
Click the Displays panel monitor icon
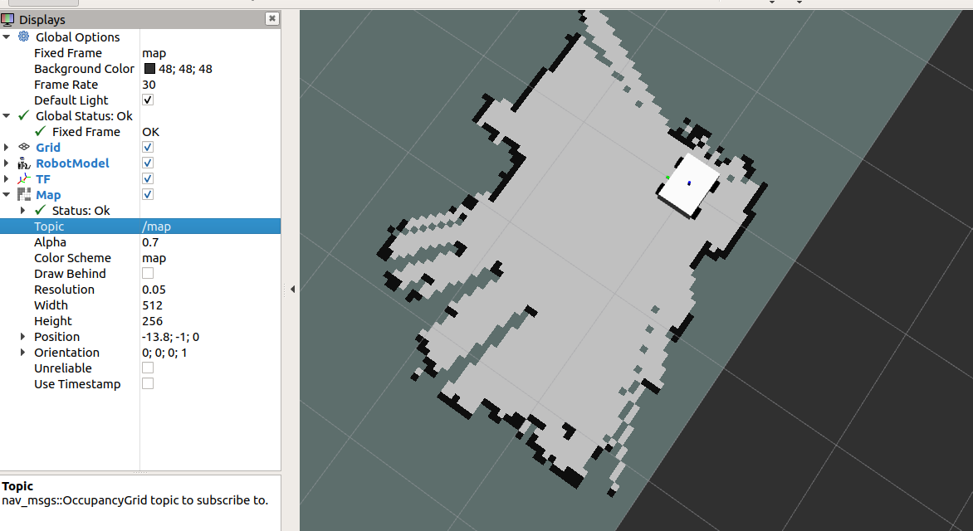7,19
